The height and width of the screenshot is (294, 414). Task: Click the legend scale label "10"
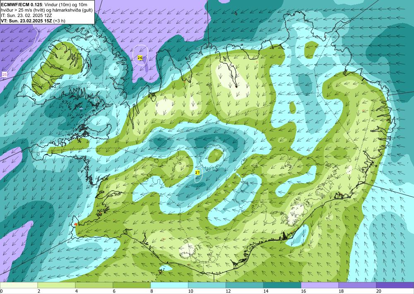click(x=190, y=292)
